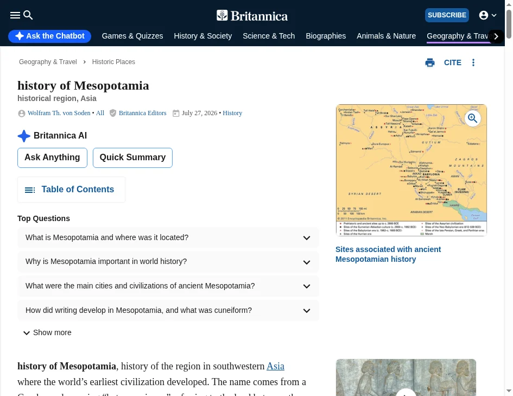
Task: Click the search magnifier icon
Action: tap(28, 15)
